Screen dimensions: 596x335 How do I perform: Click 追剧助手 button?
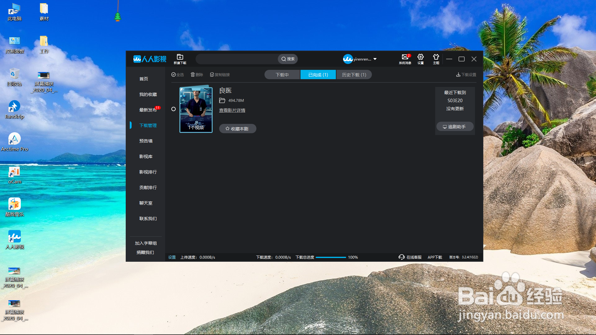tap(455, 127)
